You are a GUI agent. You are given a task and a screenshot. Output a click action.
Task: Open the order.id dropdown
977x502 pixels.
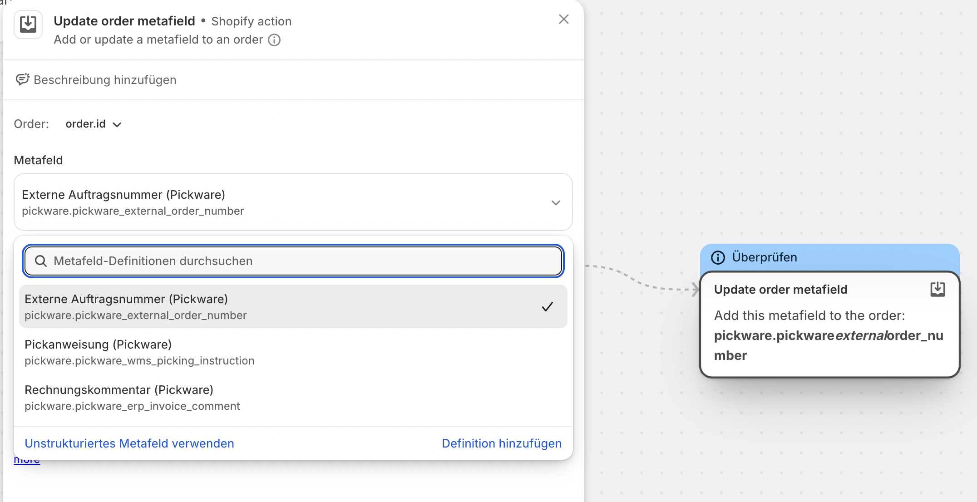coord(94,124)
